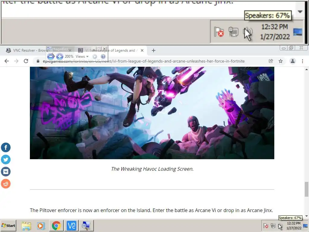Viewport: 309px width, 232px height.
Task: Click the Show desktop tray button
Action: coord(306,226)
